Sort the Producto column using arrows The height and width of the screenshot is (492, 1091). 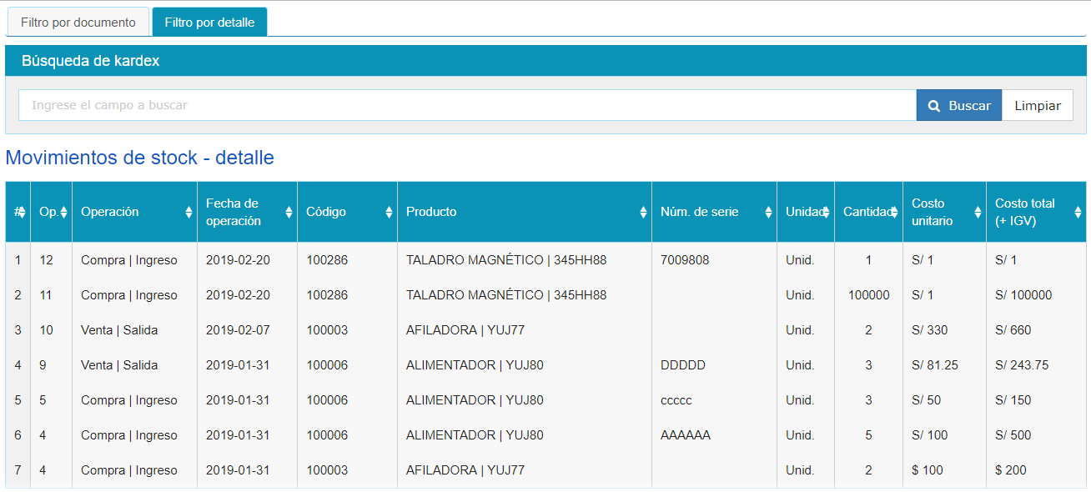point(643,213)
